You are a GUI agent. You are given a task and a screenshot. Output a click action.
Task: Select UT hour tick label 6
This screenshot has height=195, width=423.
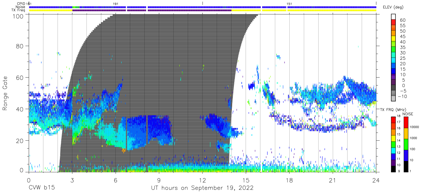115,180
